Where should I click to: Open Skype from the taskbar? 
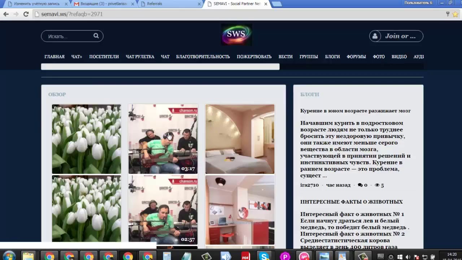(x=265, y=256)
